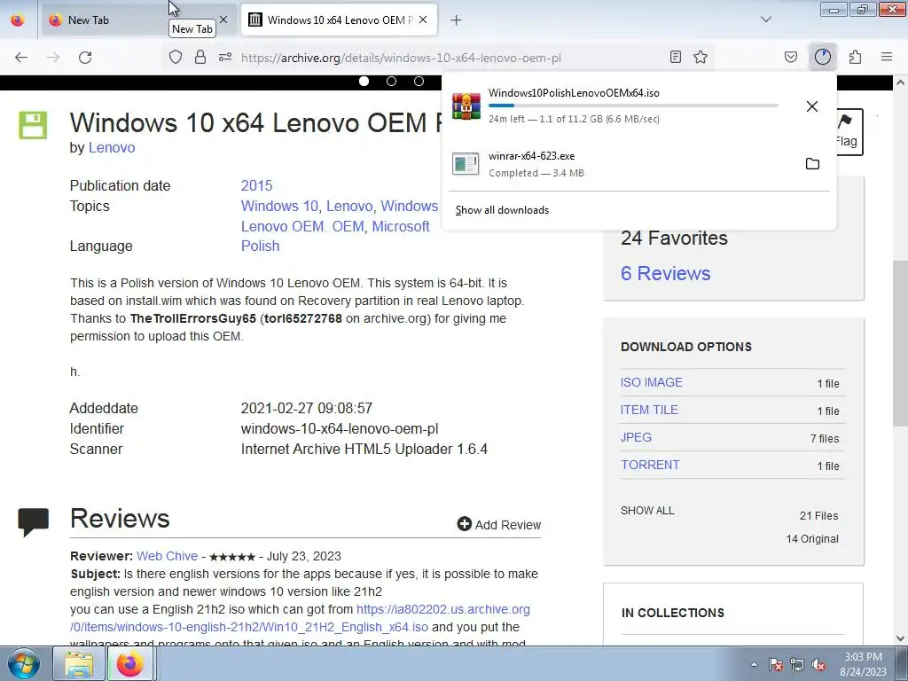Bookmark this page with the star
This screenshot has width=908, height=681.
(x=701, y=57)
